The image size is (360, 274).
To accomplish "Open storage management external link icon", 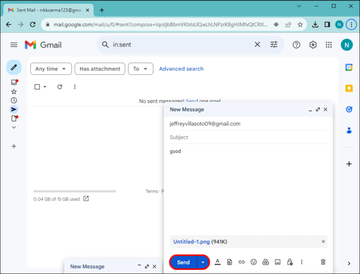I will (86, 199).
